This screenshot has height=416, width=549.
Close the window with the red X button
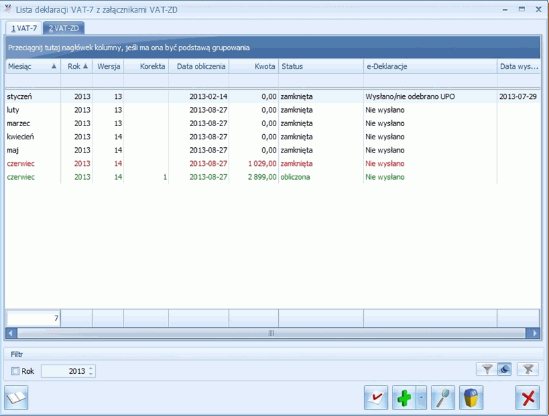point(528,398)
